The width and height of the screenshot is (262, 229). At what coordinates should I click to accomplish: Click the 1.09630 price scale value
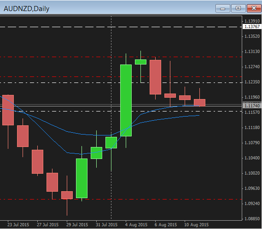[x=252, y=188]
